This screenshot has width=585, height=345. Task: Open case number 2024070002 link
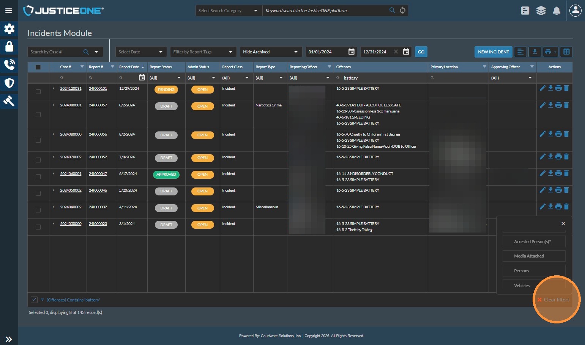71,157
